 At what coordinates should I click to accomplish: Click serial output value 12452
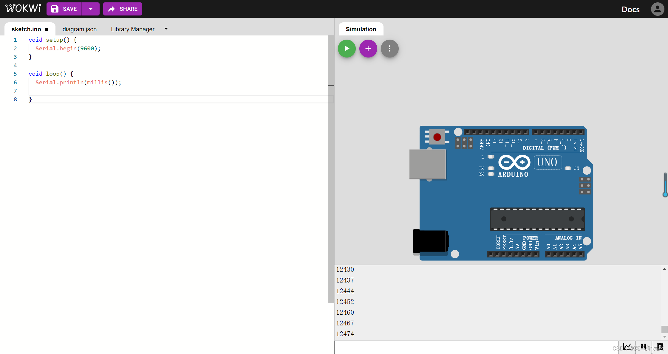pyautogui.click(x=345, y=302)
